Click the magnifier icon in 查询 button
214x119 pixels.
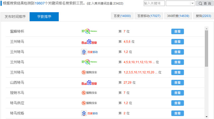point(200,3)
